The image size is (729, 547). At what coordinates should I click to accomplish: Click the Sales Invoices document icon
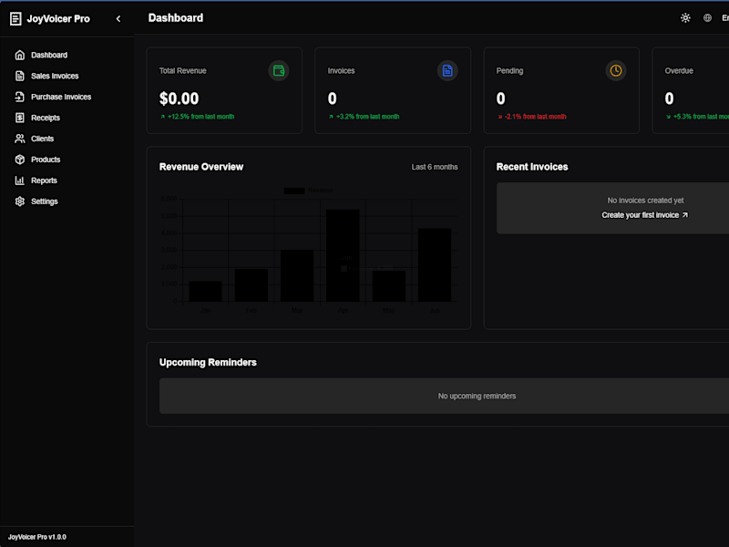point(19,76)
